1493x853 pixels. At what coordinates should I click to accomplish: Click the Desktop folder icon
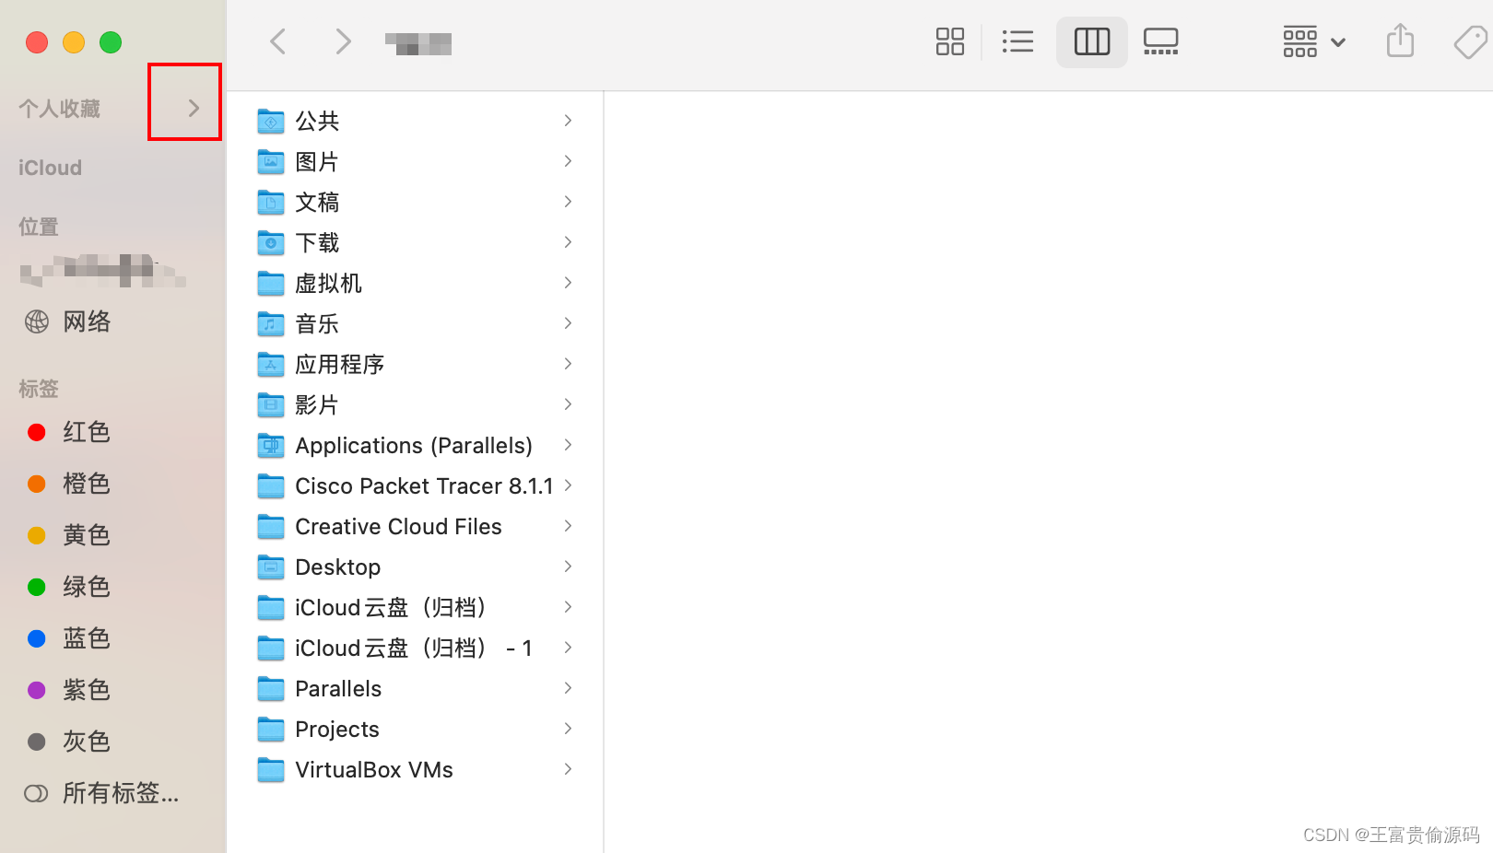(x=271, y=567)
